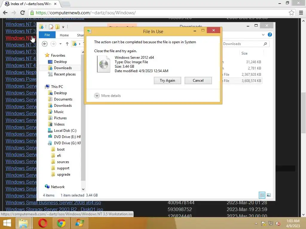Open the File tab in Explorer
306x229 pixels.
pyautogui.click(x=47, y=35)
